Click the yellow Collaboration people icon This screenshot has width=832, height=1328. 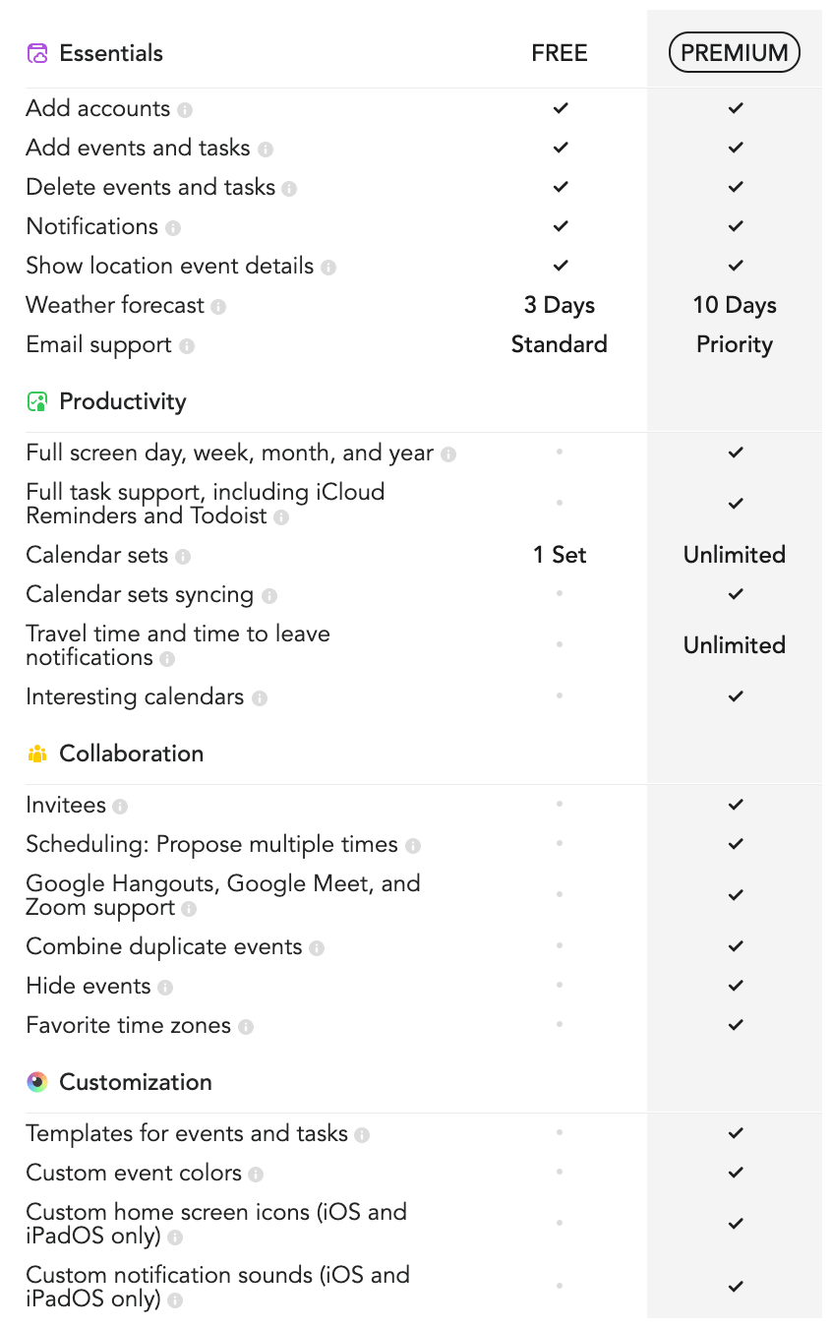[x=36, y=754]
